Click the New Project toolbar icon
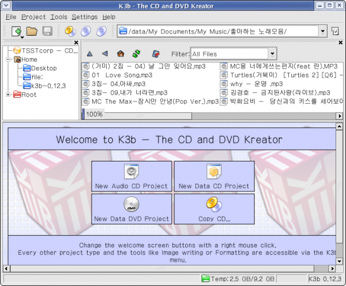 [17, 31]
